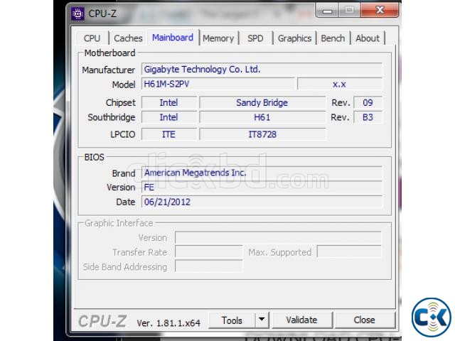The image size is (455, 341).
Task: Click the chipset Rev. value 09
Action: click(x=368, y=102)
